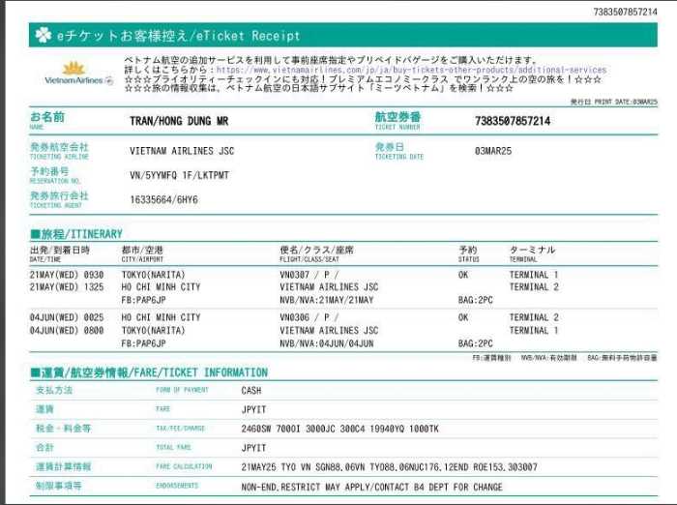Click the ticketing agent code 16335664/6HY6
Viewport: 677px width, 505px height.
point(163,199)
